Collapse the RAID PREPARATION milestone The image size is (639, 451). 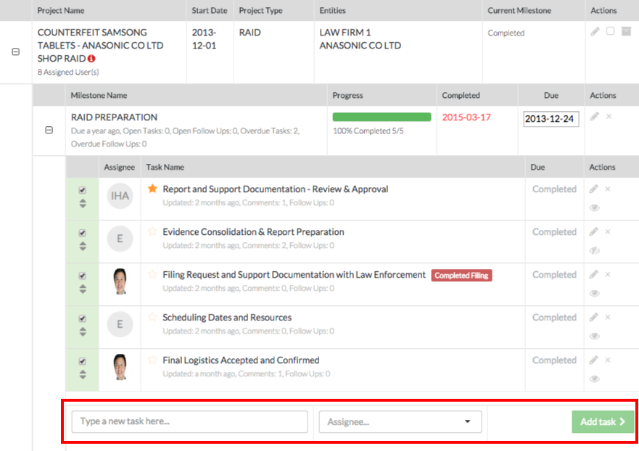point(49,130)
